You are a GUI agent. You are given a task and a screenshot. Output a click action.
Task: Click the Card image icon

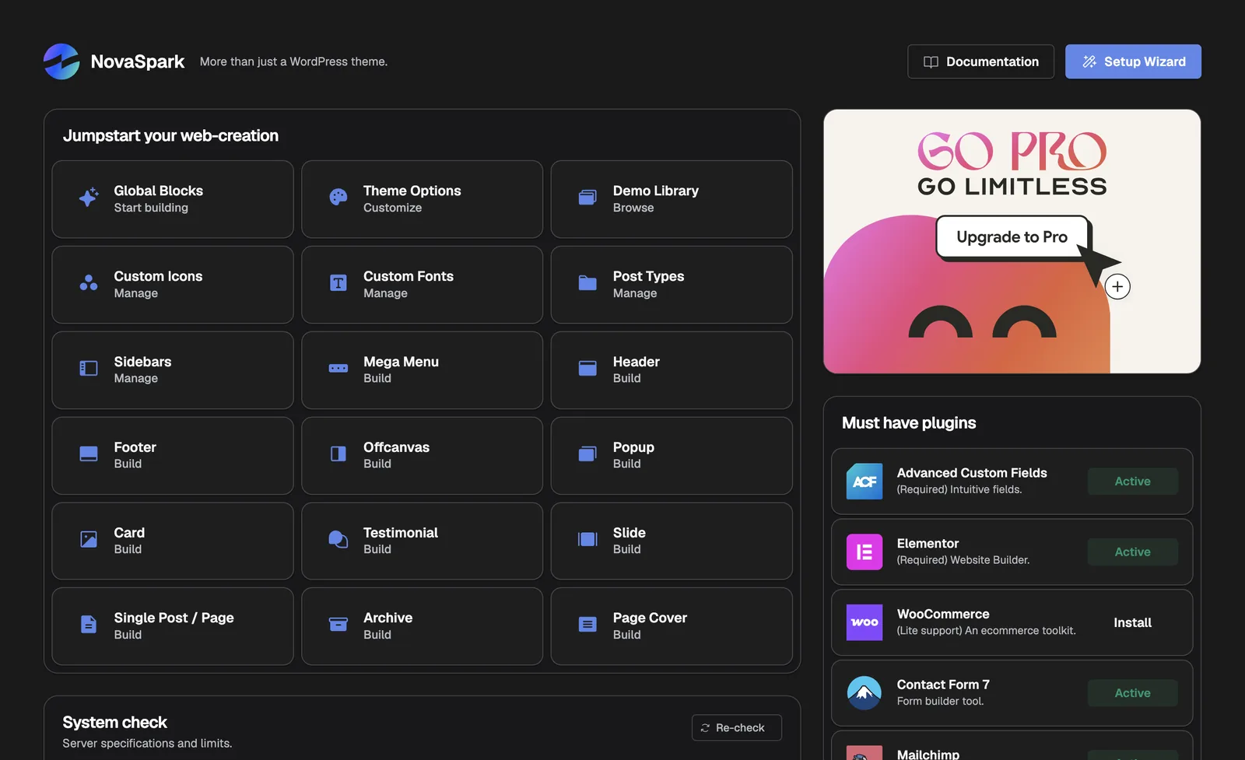coord(89,540)
